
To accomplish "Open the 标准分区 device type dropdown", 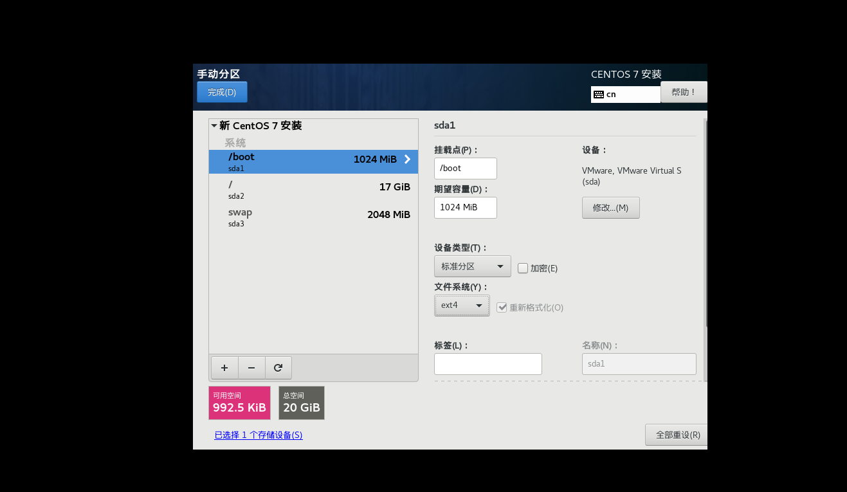I will pos(473,266).
